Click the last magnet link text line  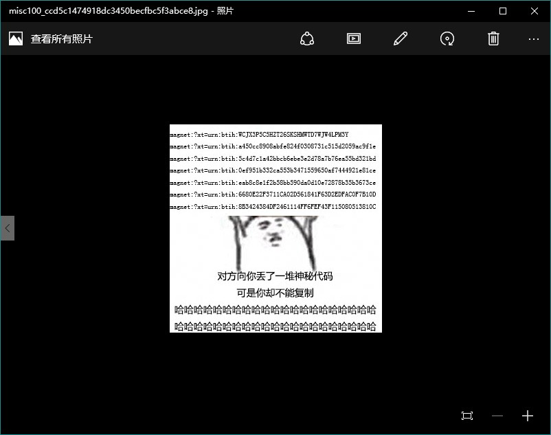coord(273,207)
